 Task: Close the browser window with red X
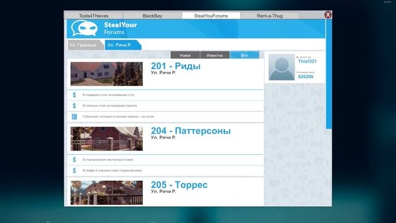pyautogui.click(x=328, y=15)
